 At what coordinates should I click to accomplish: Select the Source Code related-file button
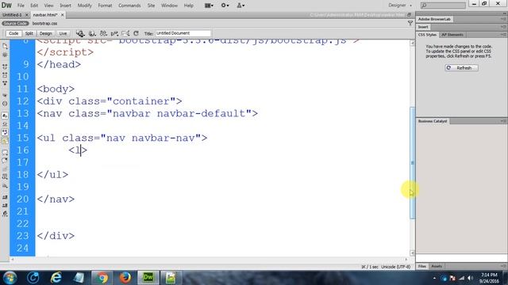[x=15, y=24]
